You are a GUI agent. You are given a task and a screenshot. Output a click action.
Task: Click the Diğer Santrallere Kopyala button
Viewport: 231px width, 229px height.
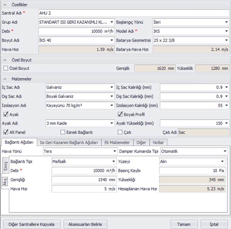click(32, 224)
